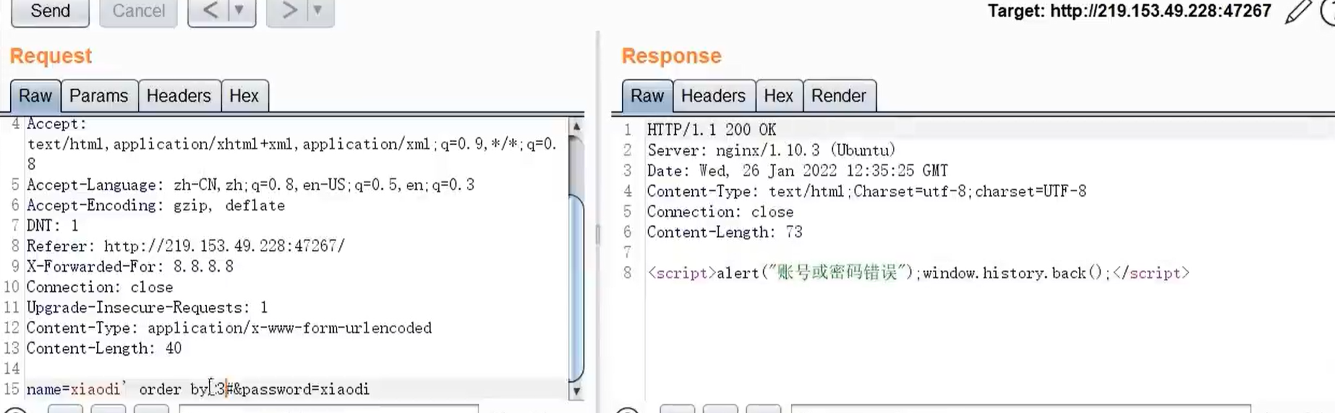Click the 'Accept-Encoding: gzip, deflate' line
The height and width of the screenshot is (413, 1335).
pyautogui.click(x=156, y=205)
